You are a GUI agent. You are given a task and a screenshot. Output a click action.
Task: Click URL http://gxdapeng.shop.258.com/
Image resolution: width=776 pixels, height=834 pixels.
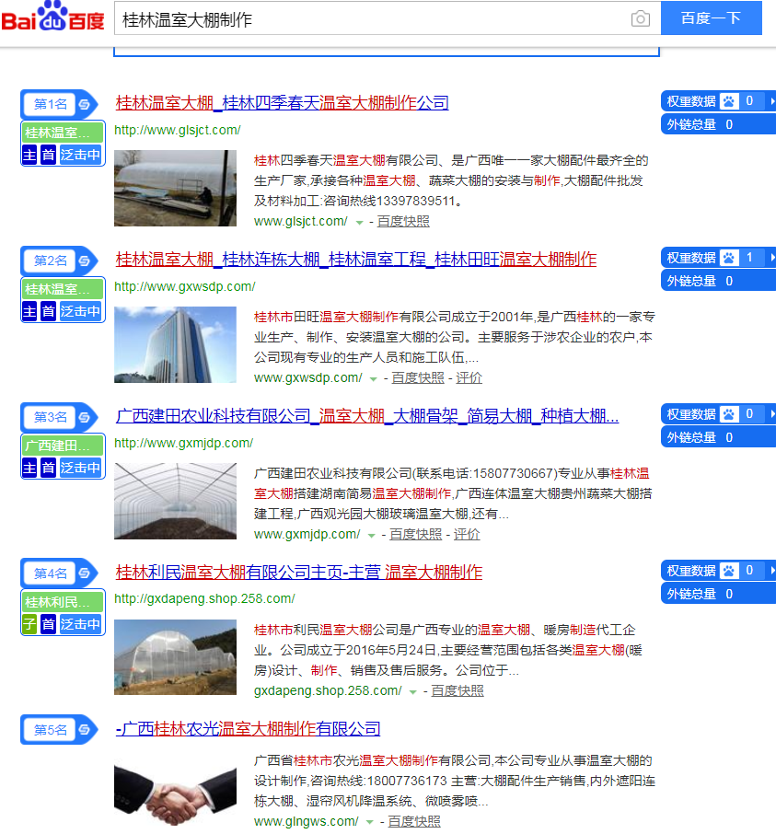click(x=204, y=598)
